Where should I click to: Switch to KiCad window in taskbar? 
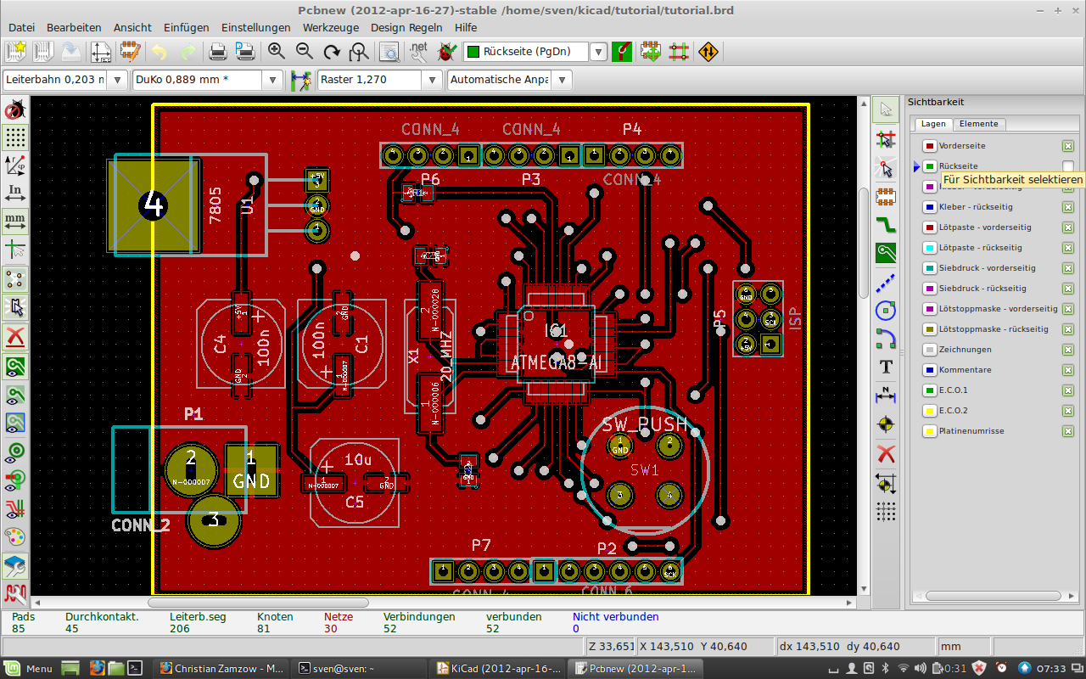[x=498, y=668]
